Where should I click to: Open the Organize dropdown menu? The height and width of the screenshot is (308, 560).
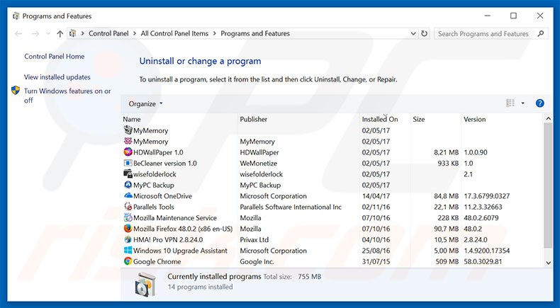145,103
